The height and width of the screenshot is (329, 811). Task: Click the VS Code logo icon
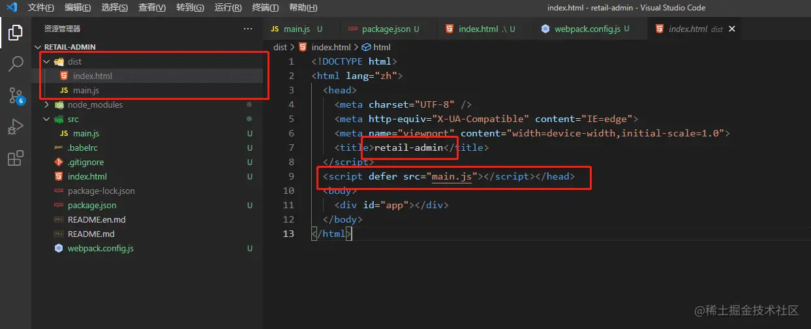pos(11,8)
